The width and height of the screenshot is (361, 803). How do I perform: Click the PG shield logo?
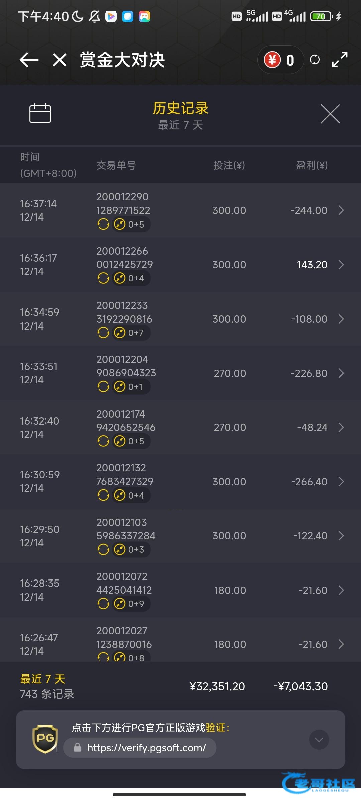(45, 739)
